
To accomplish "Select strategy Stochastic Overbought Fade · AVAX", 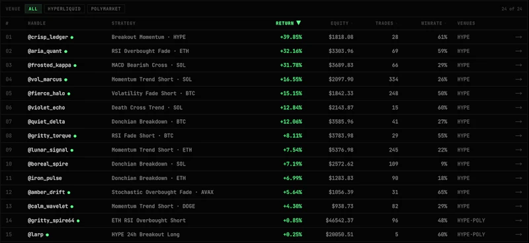I will point(162,192).
